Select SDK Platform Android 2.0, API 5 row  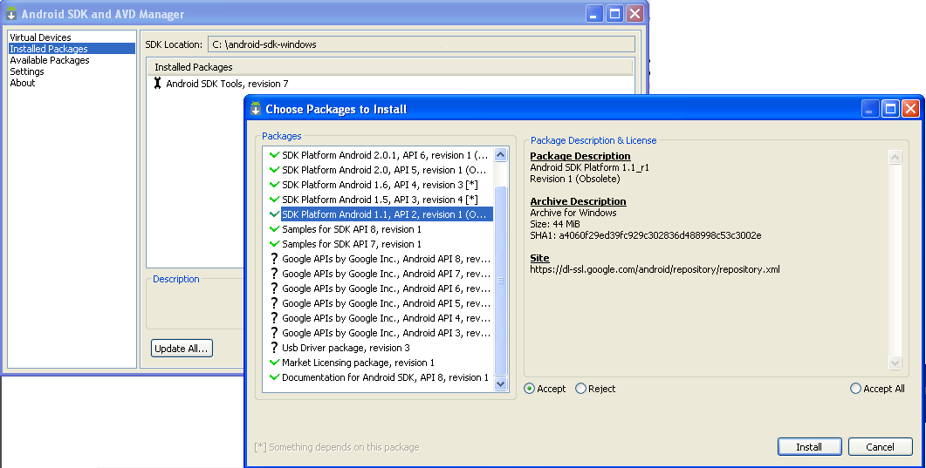[379, 170]
